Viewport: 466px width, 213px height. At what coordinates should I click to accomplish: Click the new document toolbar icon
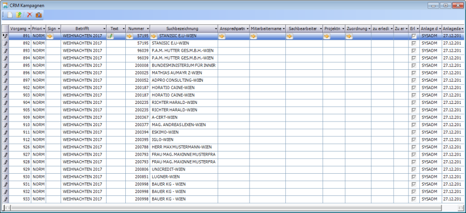coord(10,15)
